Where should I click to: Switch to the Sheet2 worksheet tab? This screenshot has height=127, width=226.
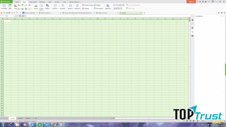pos(20,118)
